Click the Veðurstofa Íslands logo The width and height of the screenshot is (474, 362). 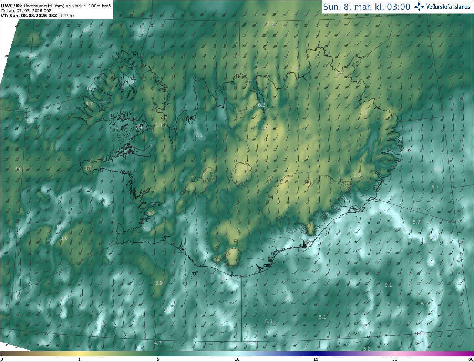442,7
